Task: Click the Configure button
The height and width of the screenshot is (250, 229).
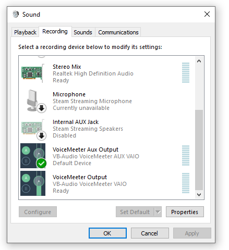Action: (38, 212)
